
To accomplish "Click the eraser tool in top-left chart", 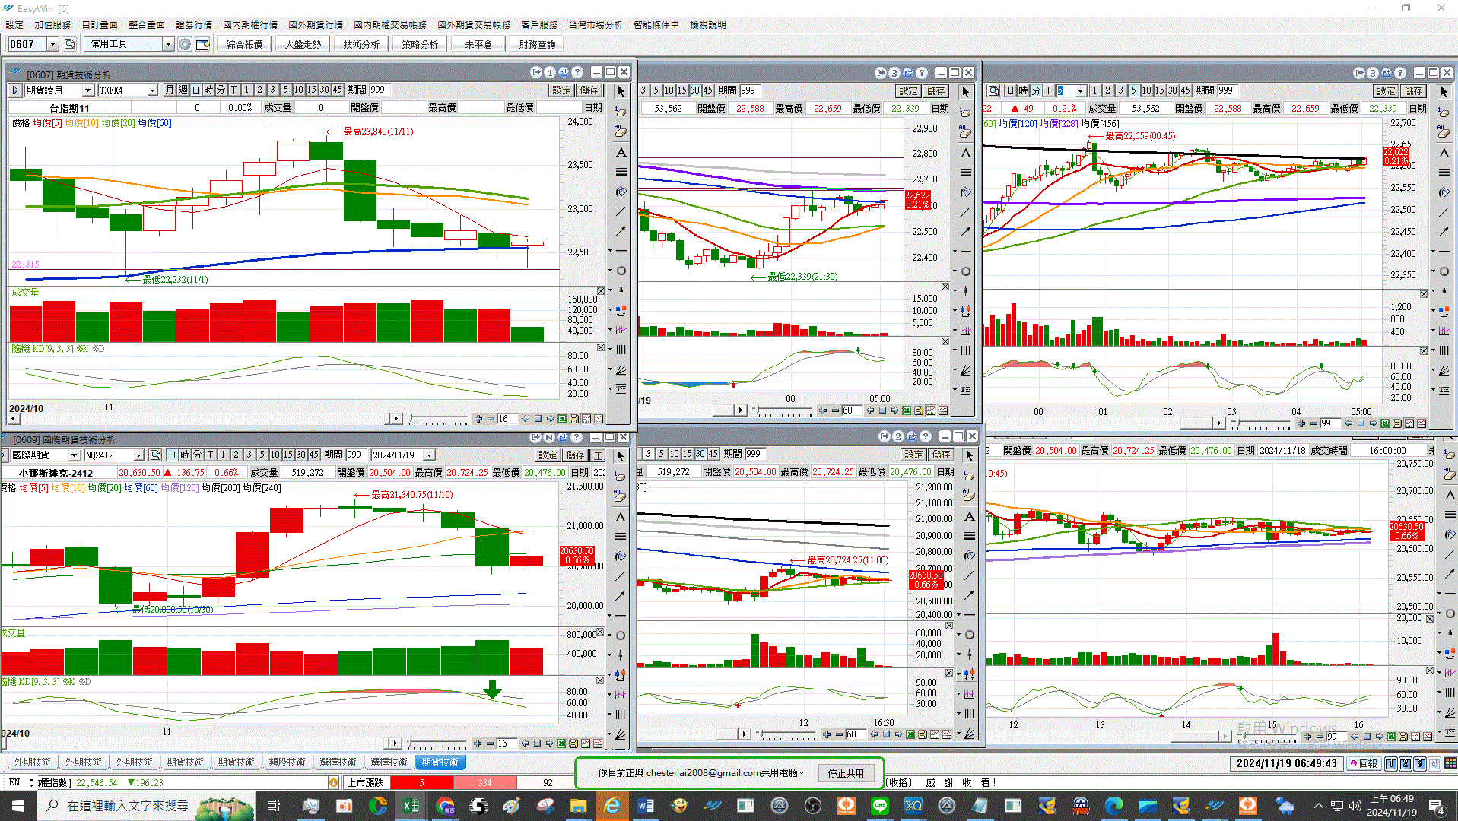I will (x=621, y=112).
